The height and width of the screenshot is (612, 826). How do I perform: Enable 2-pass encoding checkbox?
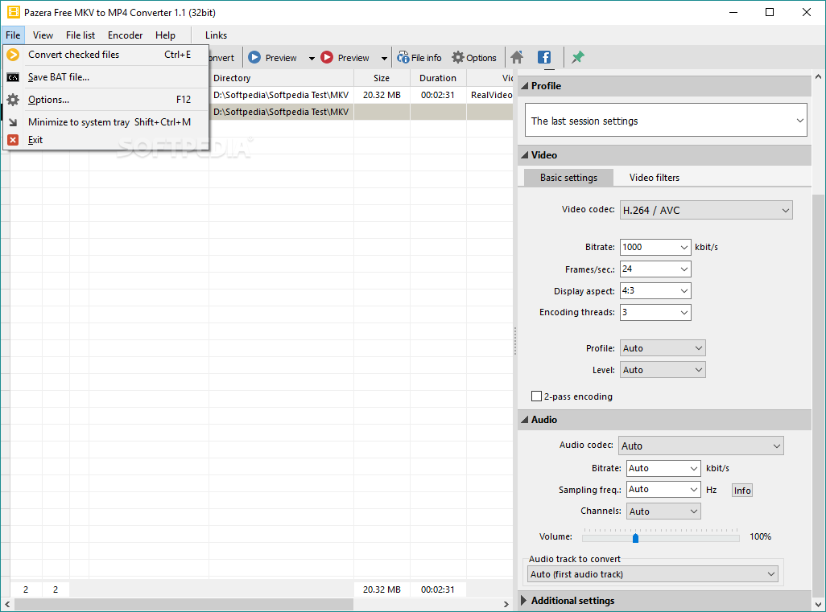click(x=537, y=396)
